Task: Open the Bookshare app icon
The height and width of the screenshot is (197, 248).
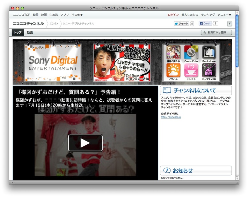Action: pyautogui.click(x=209, y=52)
